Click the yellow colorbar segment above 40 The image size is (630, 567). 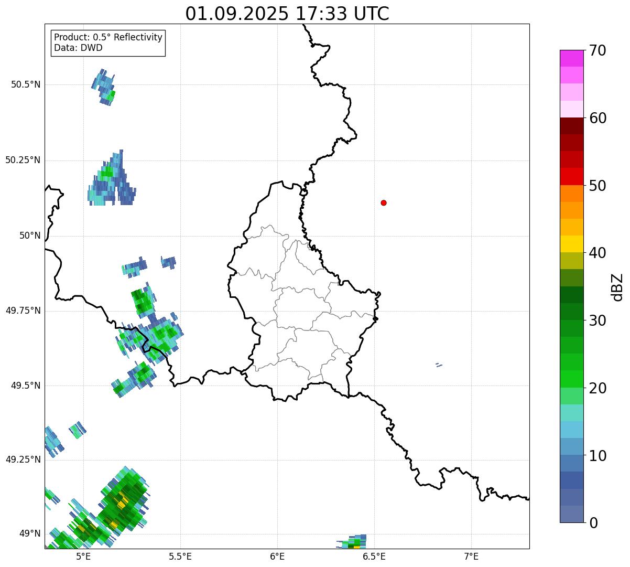coord(571,244)
